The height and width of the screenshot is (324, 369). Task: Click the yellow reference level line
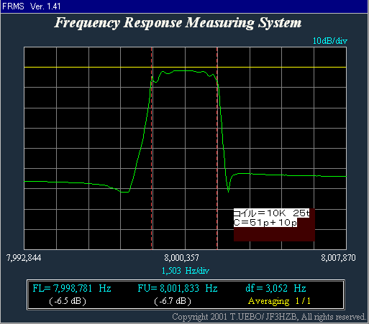(185, 68)
